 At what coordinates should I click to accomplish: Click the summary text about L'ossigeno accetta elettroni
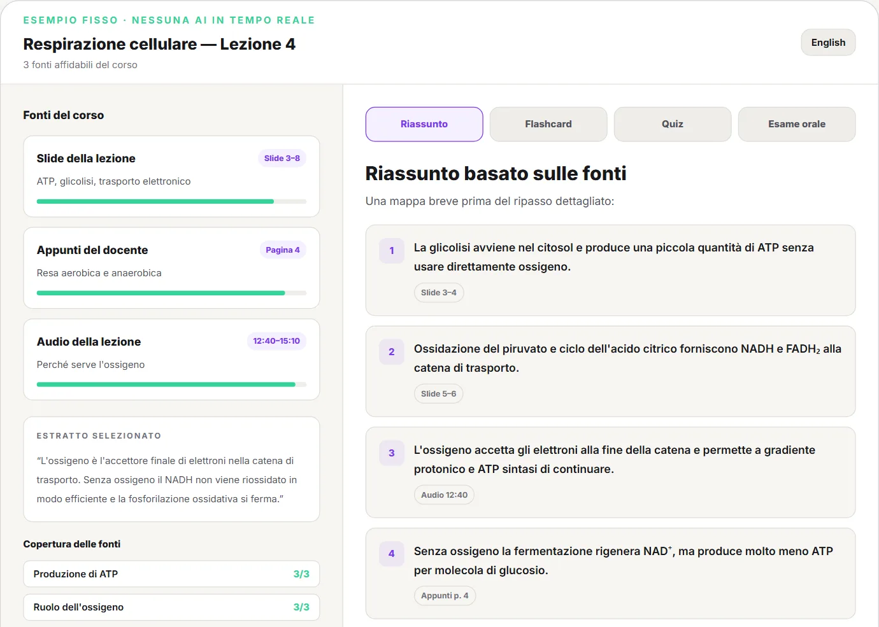point(615,460)
